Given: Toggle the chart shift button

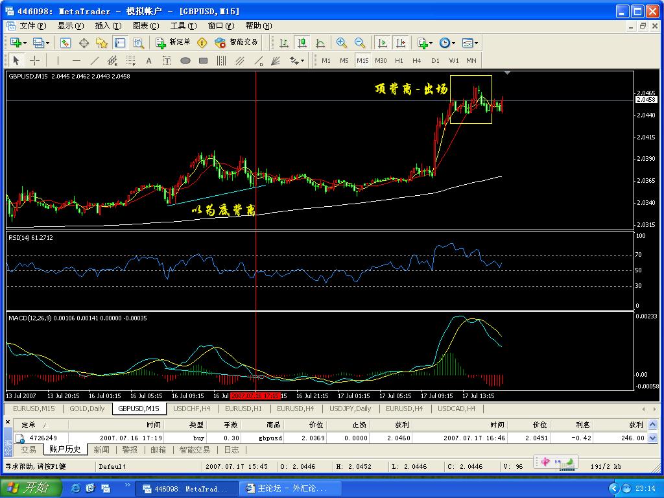Looking at the screenshot, I should (401, 43).
